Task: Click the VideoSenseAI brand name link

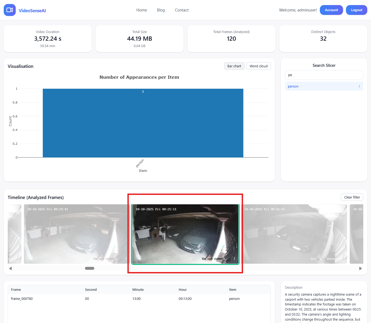Action: 32,11
